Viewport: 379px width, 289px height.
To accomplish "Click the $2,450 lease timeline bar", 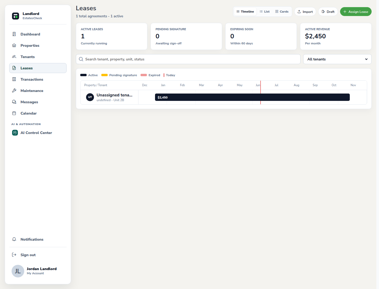I will pos(252,97).
